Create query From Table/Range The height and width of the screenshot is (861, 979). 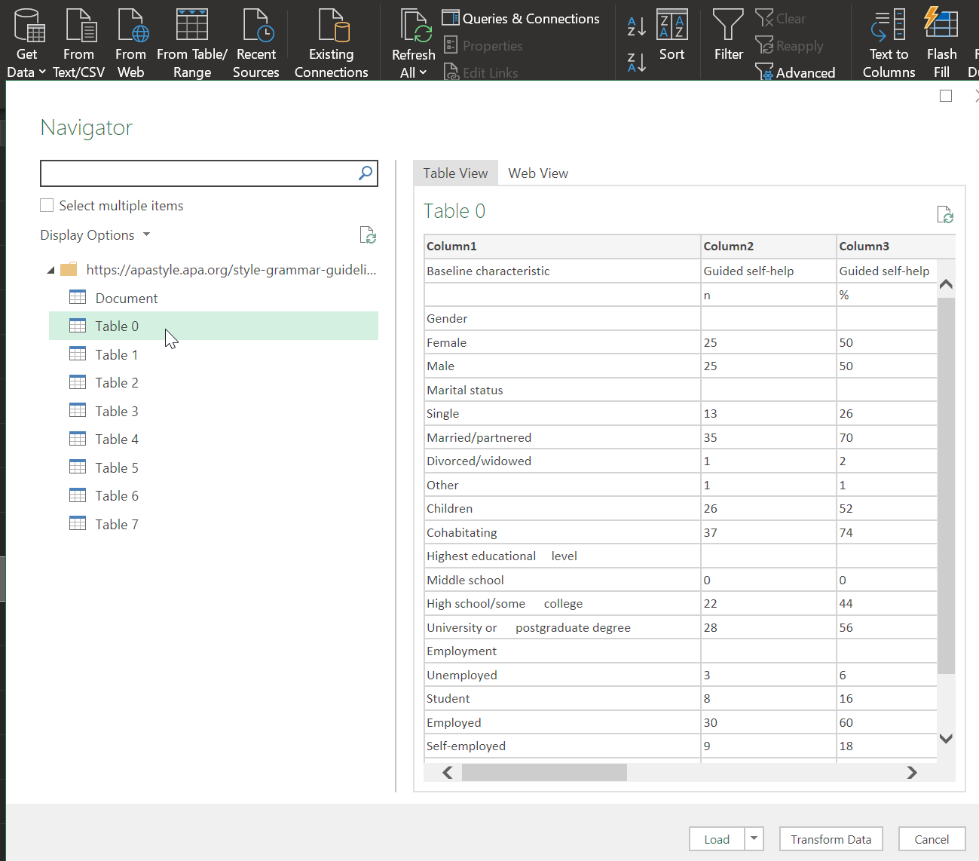[191, 41]
